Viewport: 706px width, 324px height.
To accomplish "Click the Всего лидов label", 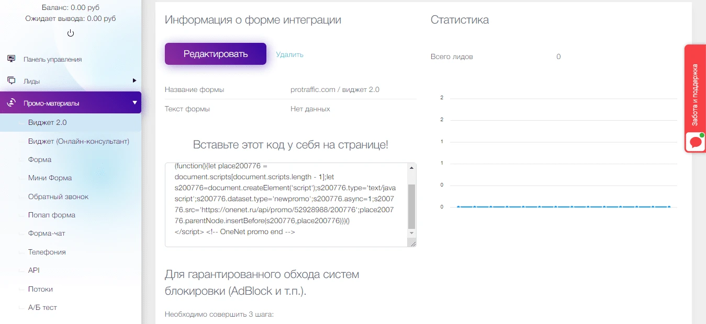I will click(452, 56).
